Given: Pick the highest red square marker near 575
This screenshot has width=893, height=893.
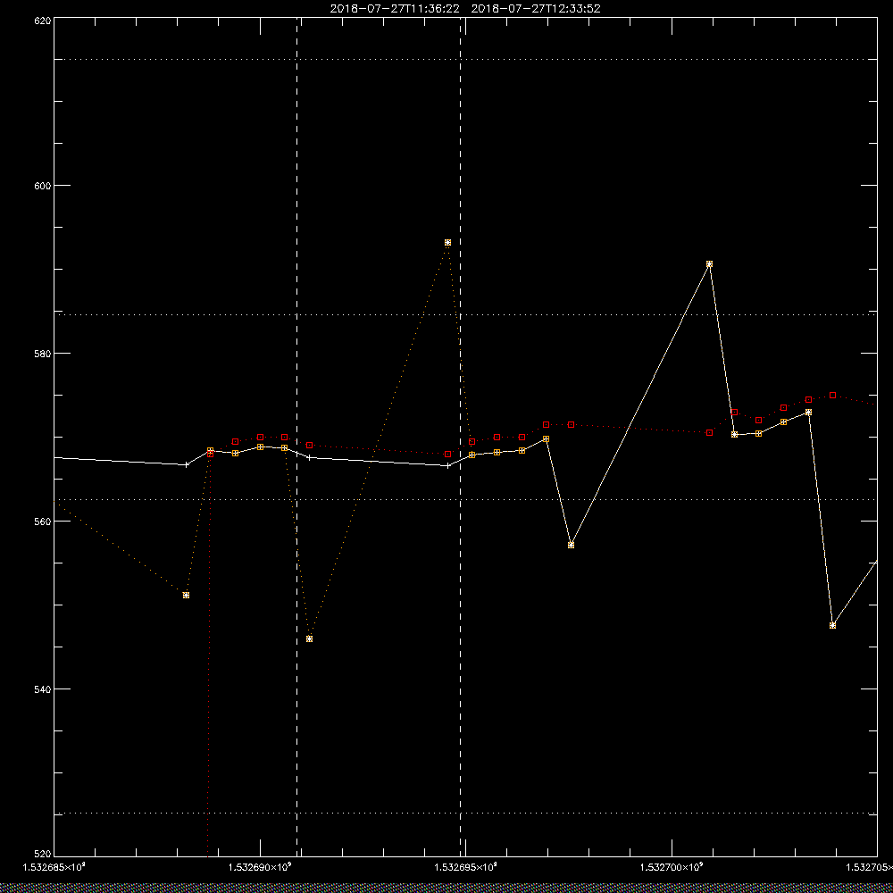Looking at the screenshot, I should click(832, 396).
